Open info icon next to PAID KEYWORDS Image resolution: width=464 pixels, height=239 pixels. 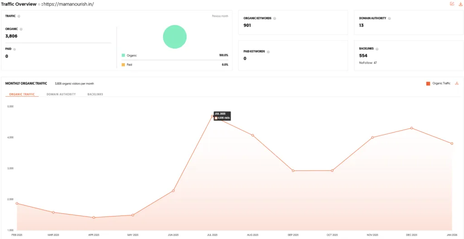coord(268,52)
